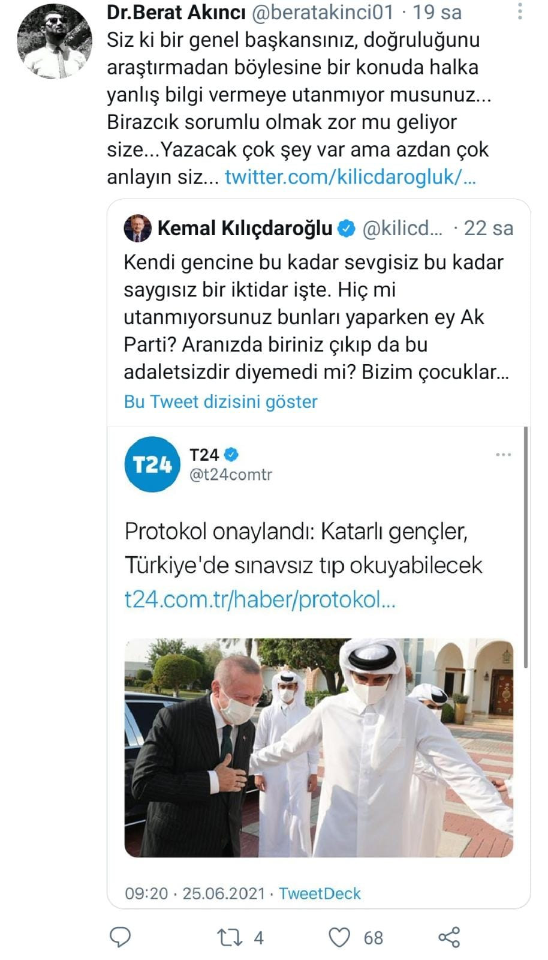The width and height of the screenshot is (548, 960).
Task: Open the twitter.com/kilicdarogluk link
Action: [350, 177]
